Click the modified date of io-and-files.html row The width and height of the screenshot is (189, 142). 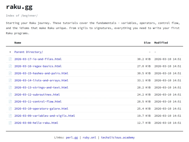(x=168, y=59)
